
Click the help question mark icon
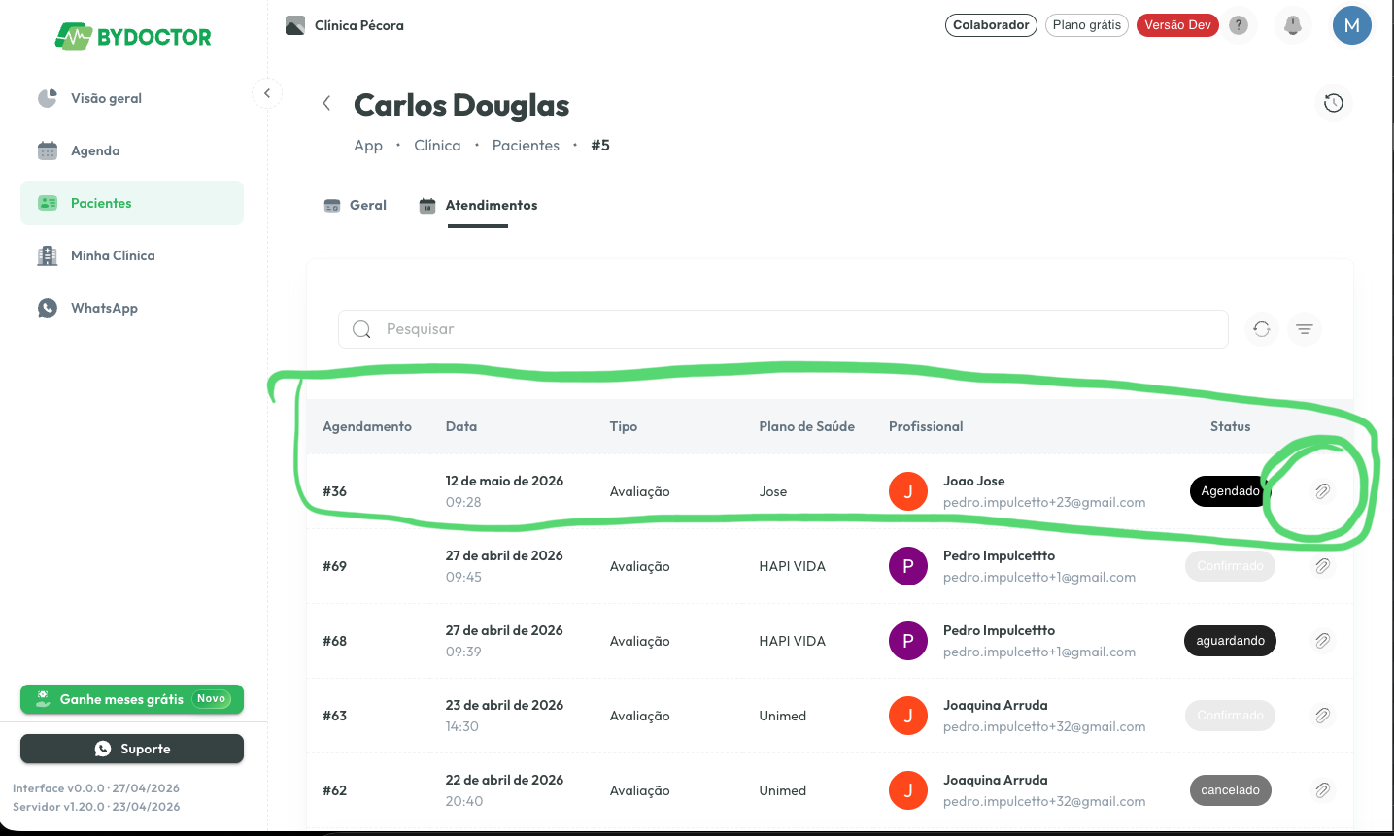pos(1239,25)
